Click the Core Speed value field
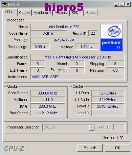 tap(48, 93)
